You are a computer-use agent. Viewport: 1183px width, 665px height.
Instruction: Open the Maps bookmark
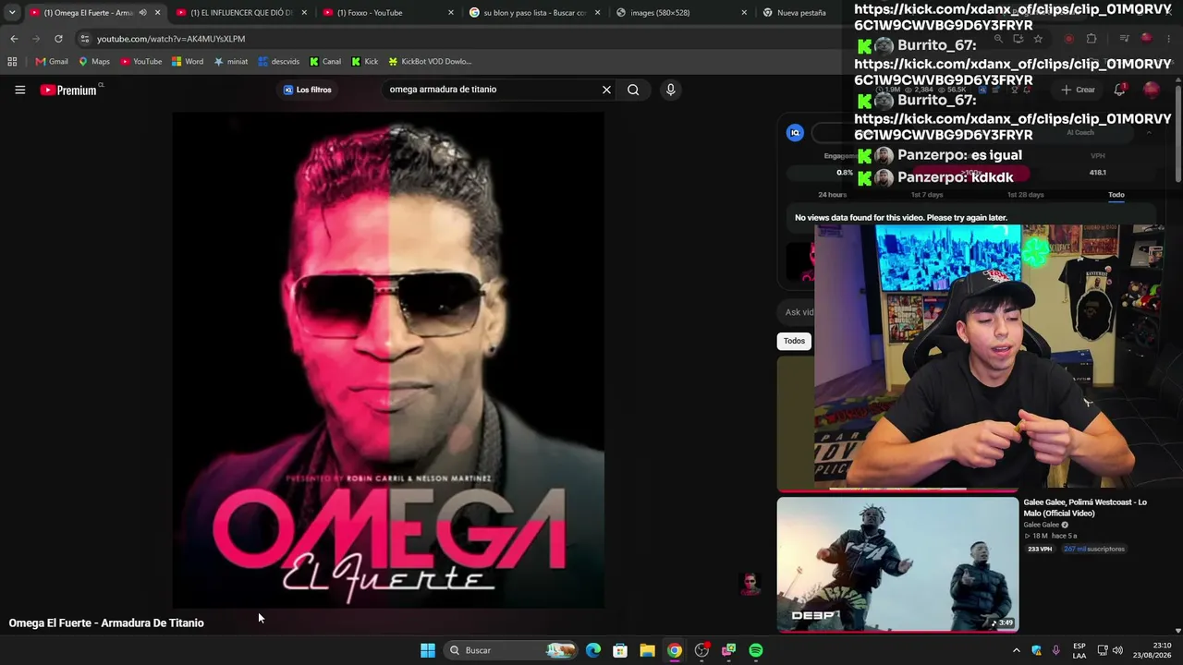94,62
